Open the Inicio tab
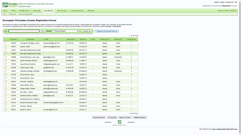Image resolution: width=241 pixels, height=135 pixels. [x=5, y=11]
